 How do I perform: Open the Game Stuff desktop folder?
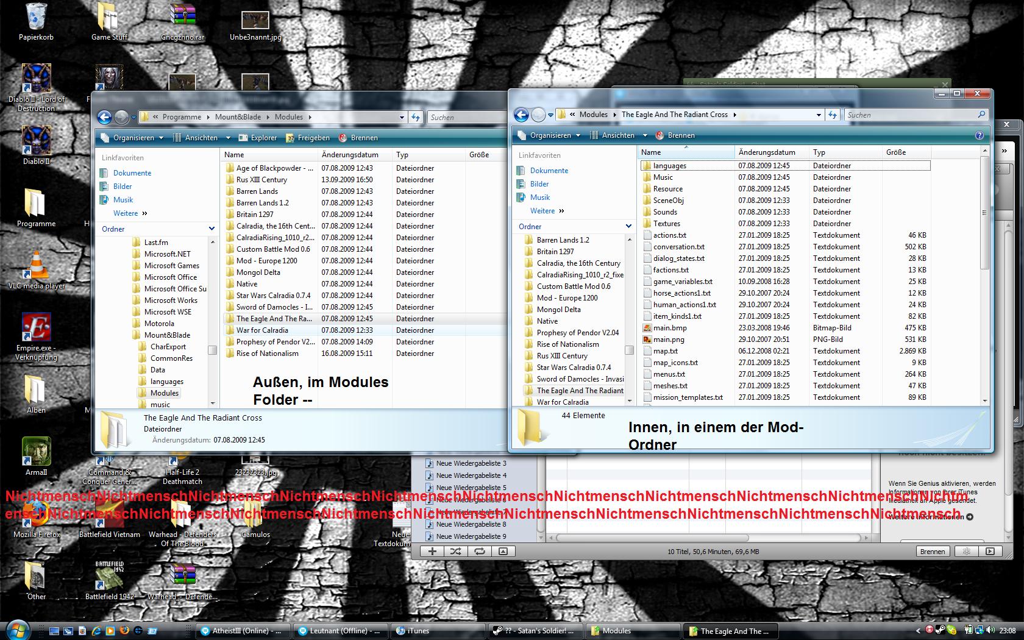pos(109,21)
